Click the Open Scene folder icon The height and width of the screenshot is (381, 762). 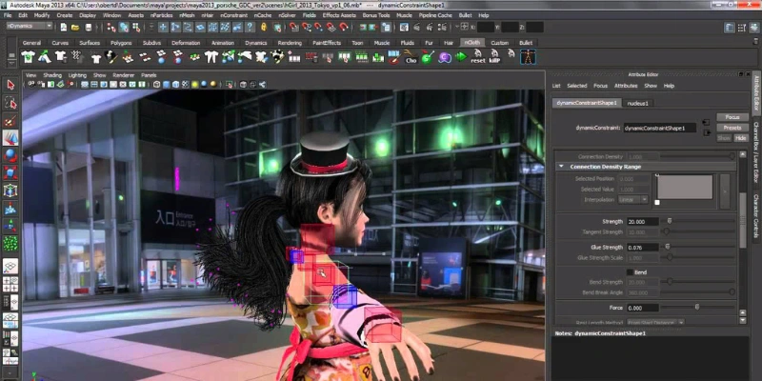tap(75, 28)
